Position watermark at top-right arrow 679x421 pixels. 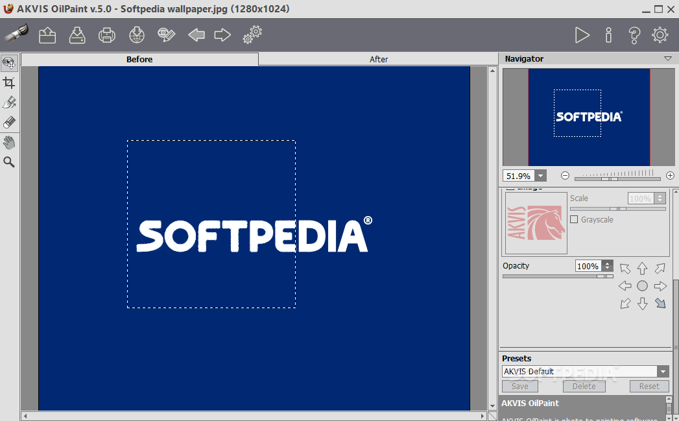coord(660,269)
